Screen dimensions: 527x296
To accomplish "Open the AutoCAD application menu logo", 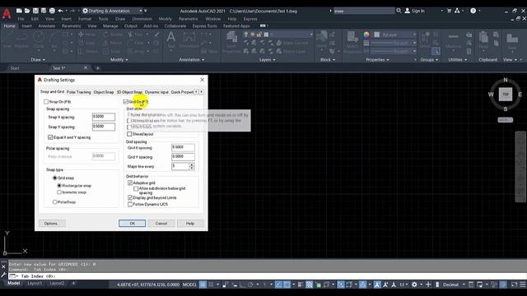I will pos(7,13).
